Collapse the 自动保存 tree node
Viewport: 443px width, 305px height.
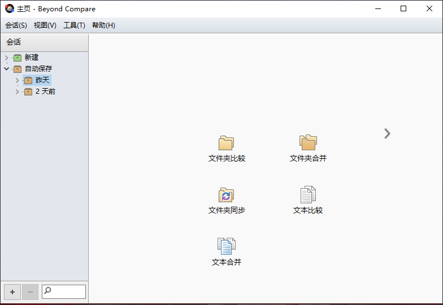coord(7,69)
